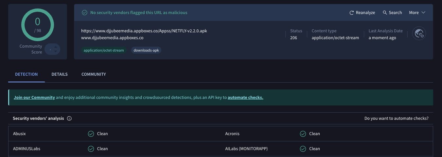
Task: Click the Reanalyze circular arrow icon
Action: click(352, 13)
